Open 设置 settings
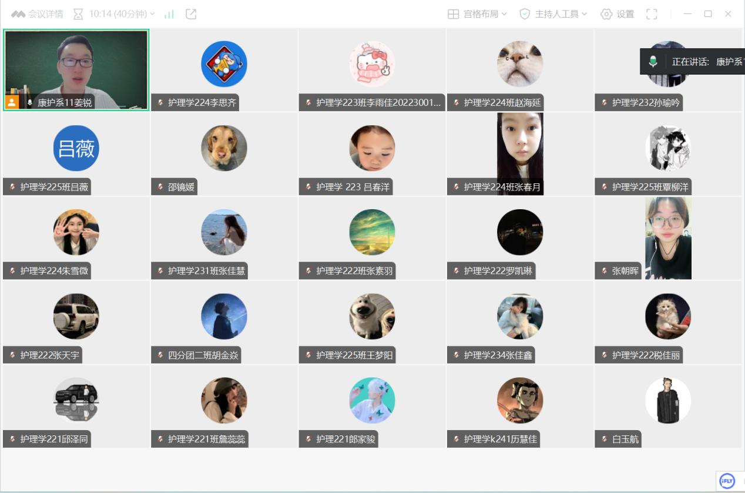This screenshot has width=745, height=493. pos(617,14)
